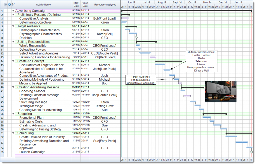Click the task rows icon in the header
The image size is (256, 165).
click(5, 4)
